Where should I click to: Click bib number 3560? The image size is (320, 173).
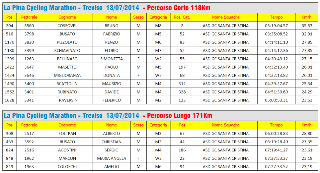tap(29, 26)
